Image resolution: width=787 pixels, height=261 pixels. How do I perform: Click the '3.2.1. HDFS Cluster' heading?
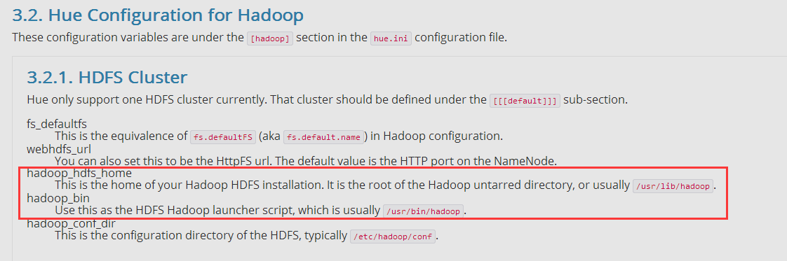pos(107,77)
